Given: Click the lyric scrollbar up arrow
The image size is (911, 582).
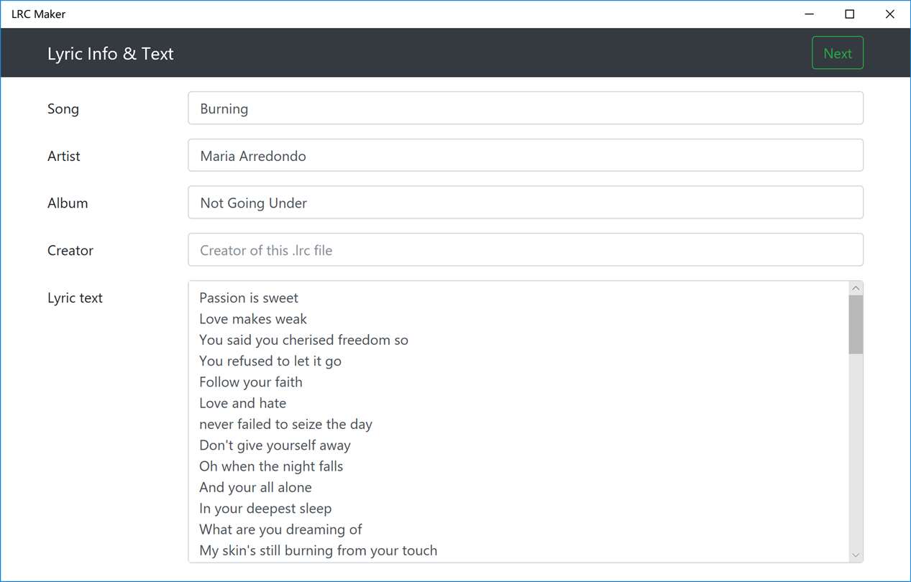Looking at the screenshot, I should (856, 288).
